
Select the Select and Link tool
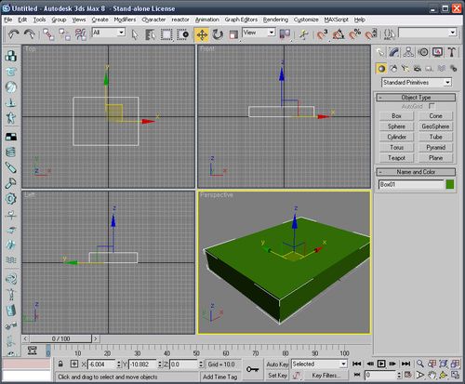point(48,34)
